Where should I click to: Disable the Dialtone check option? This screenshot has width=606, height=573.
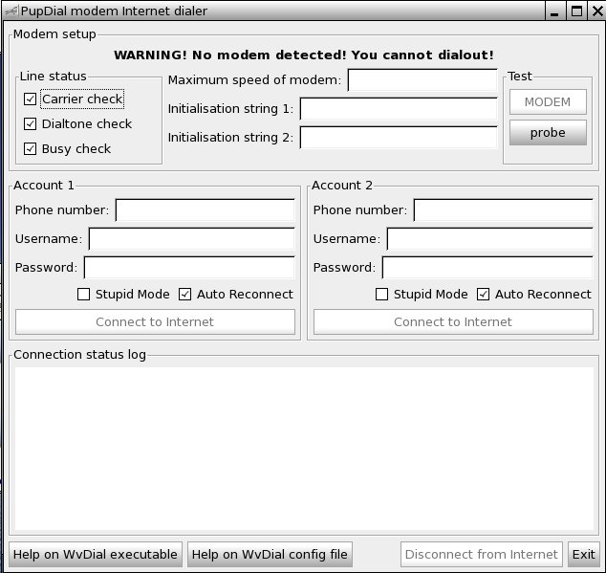pyautogui.click(x=31, y=123)
